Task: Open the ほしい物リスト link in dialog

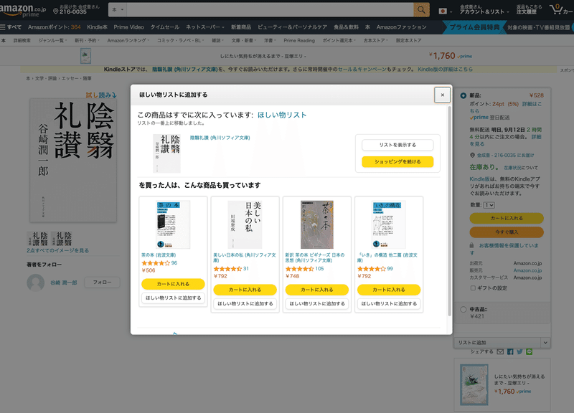Action: (282, 115)
